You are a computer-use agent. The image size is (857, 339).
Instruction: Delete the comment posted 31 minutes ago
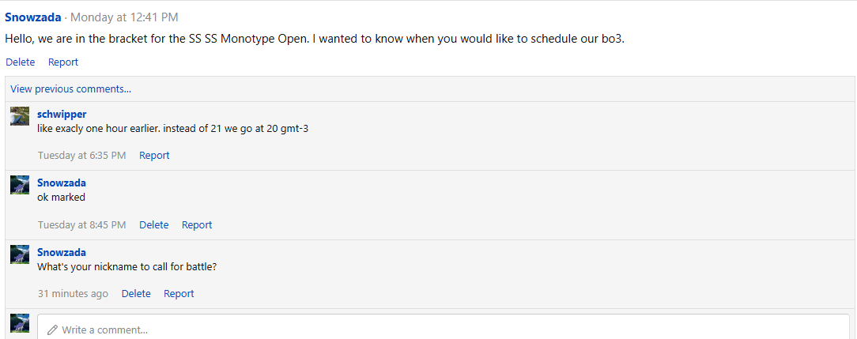[136, 294]
